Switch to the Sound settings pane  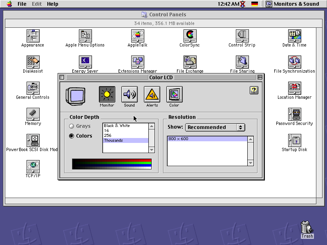point(130,94)
